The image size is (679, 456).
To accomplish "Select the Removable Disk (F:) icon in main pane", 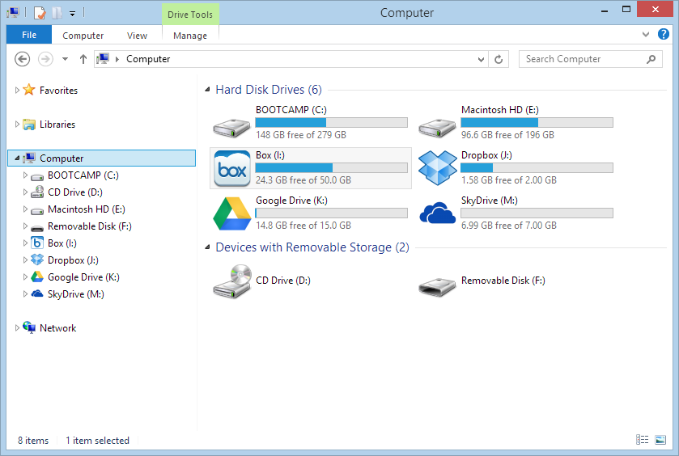I will pos(437,287).
